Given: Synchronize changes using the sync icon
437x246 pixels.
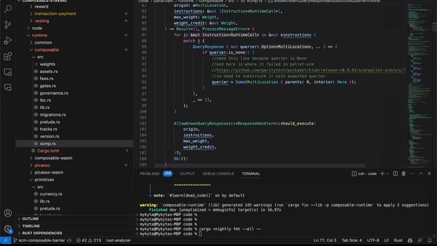Looking at the screenshot, I should tap(70, 240).
